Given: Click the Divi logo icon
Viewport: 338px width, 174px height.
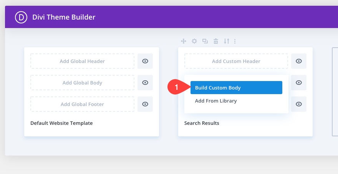Looking at the screenshot, I should pos(21,17).
